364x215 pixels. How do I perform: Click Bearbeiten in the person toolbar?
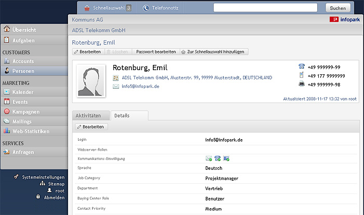[88, 52]
